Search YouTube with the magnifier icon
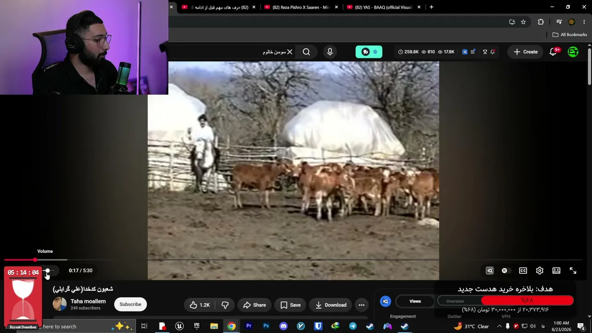 click(x=306, y=52)
